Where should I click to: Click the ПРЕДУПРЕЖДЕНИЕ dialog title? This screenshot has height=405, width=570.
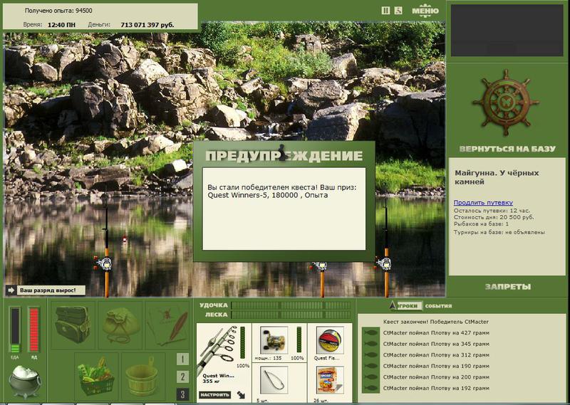pyautogui.click(x=284, y=156)
